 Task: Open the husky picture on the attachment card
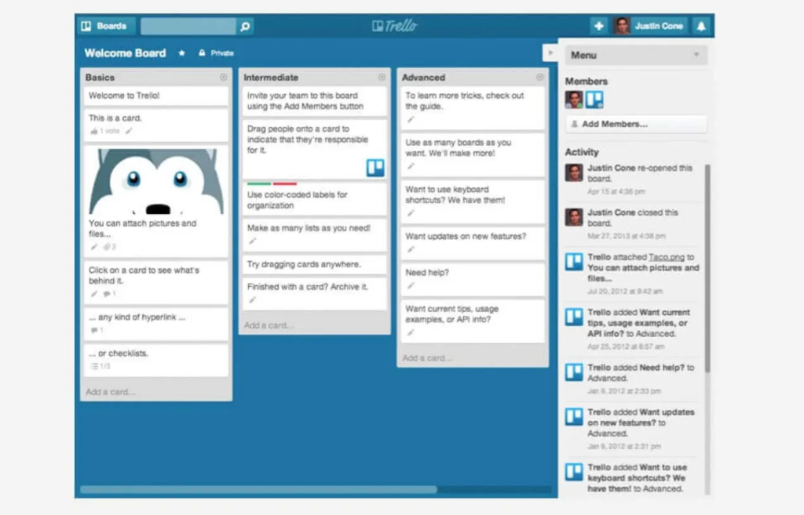156,181
